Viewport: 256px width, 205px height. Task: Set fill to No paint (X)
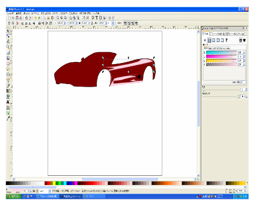point(205,40)
